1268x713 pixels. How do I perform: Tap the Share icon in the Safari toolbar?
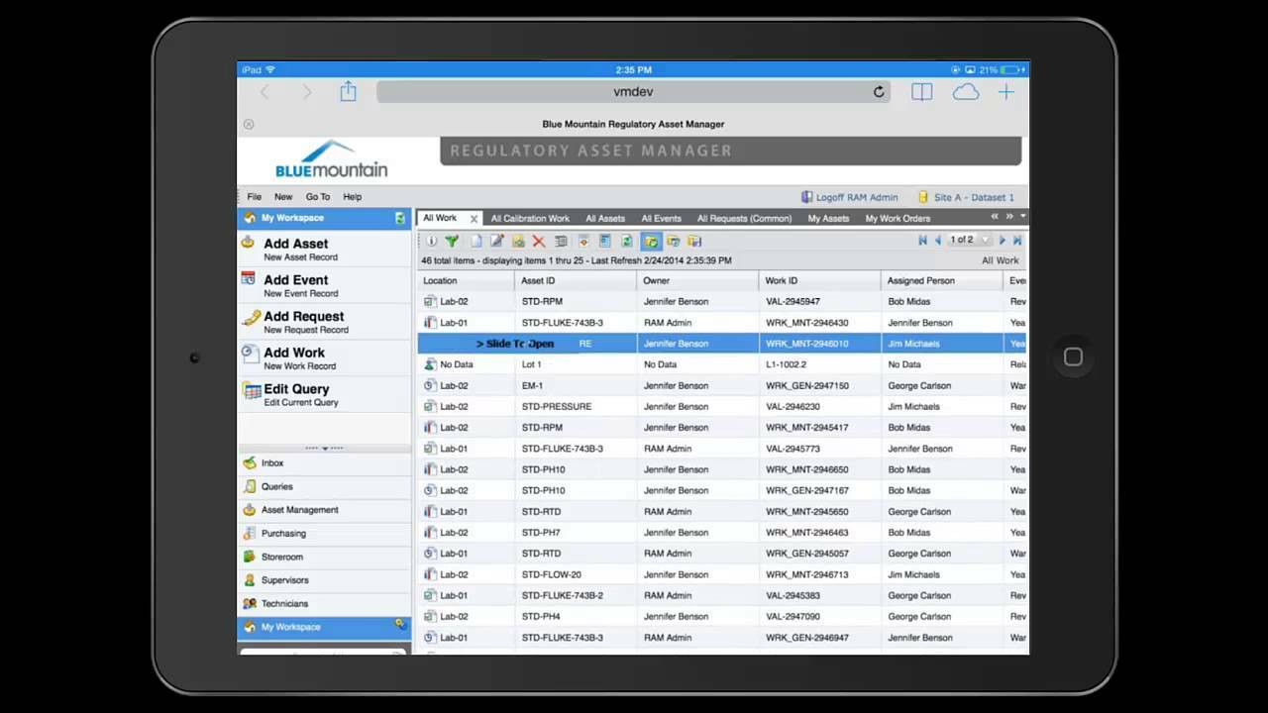click(348, 91)
